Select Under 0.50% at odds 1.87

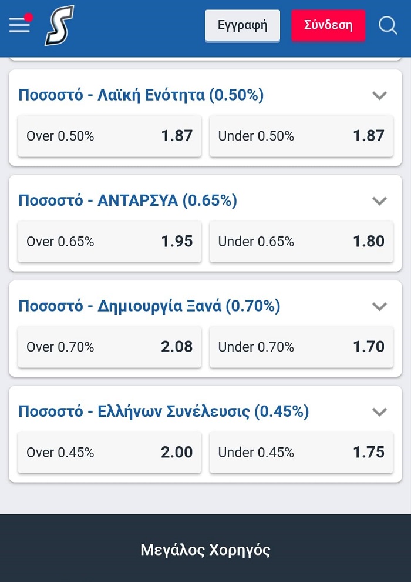click(x=301, y=136)
